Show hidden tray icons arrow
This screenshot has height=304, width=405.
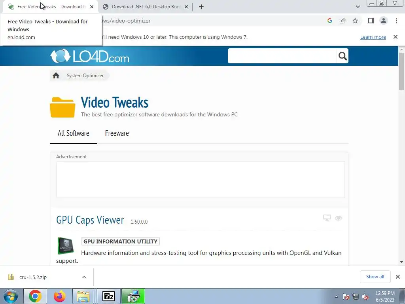pyautogui.click(x=336, y=296)
